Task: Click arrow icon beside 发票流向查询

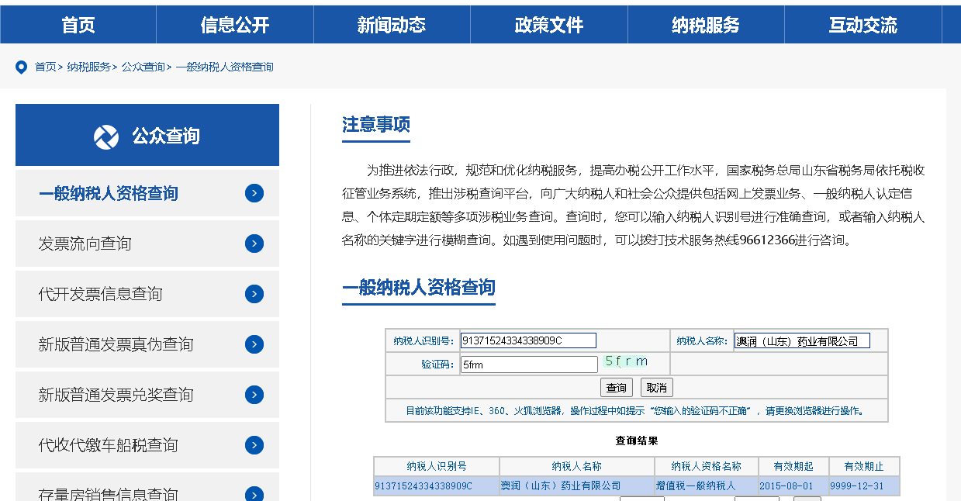Action: (254, 244)
